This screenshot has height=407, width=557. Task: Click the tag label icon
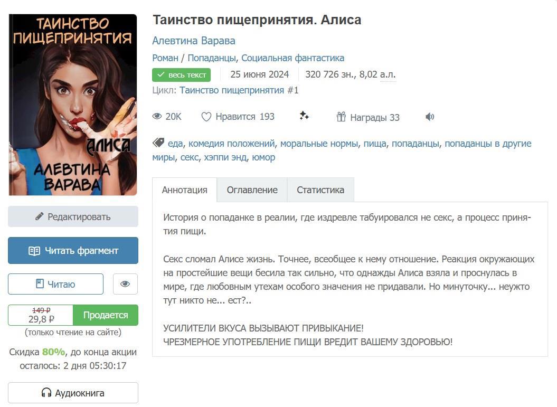pyautogui.click(x=158, y=143)
